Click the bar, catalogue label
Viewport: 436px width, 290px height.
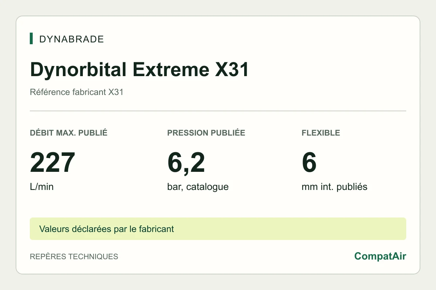(198, 187)
